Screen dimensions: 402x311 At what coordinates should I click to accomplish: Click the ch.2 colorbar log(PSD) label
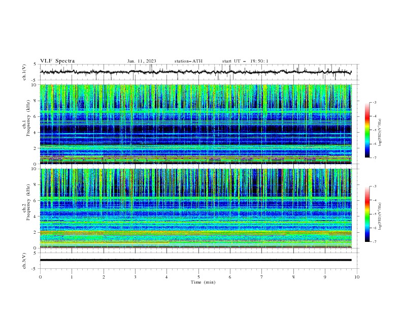coord(380,216)
